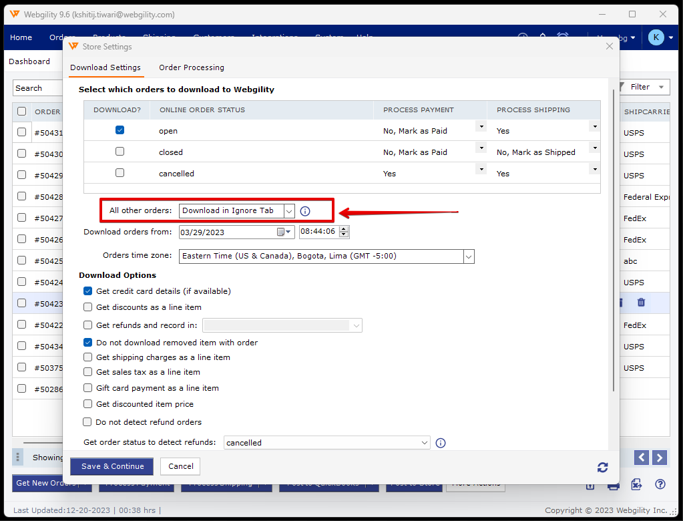Click the help question mark icon
This screenshot has height=521, width=683.
point(660,484)
